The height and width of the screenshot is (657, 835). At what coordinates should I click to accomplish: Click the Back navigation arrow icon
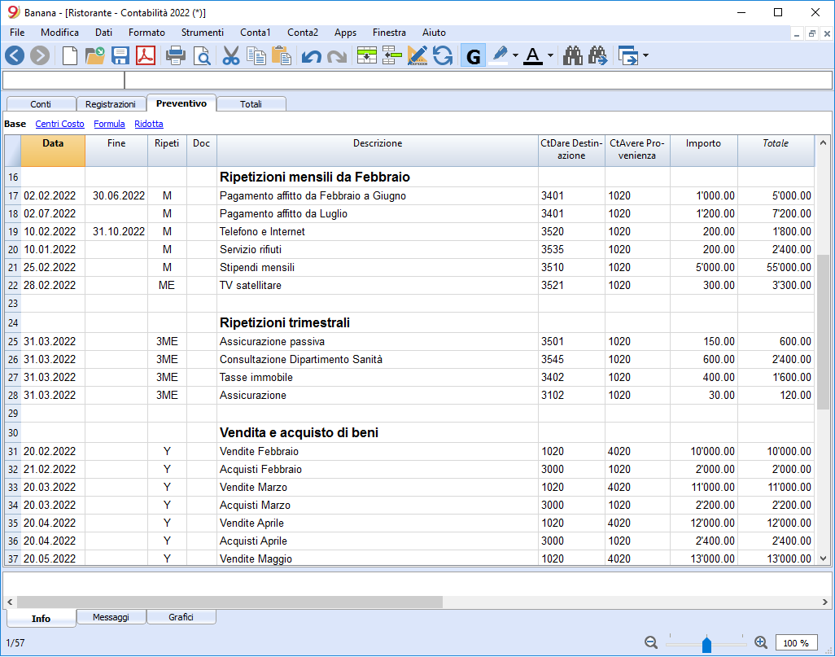pyautogui.click(x=15, y=55)
